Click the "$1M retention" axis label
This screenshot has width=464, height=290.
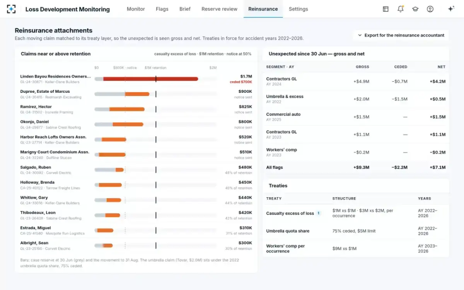click(x=155, y=68)
